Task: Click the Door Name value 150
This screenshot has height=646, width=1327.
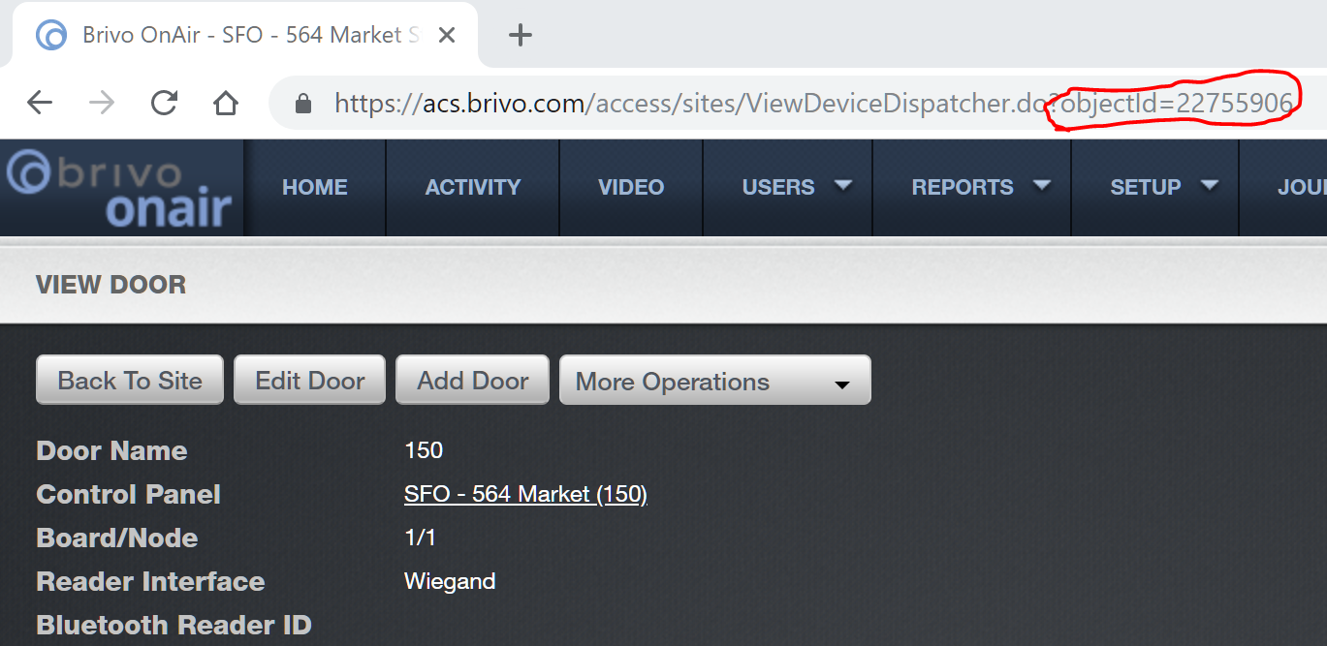Action: coord(424,450)
